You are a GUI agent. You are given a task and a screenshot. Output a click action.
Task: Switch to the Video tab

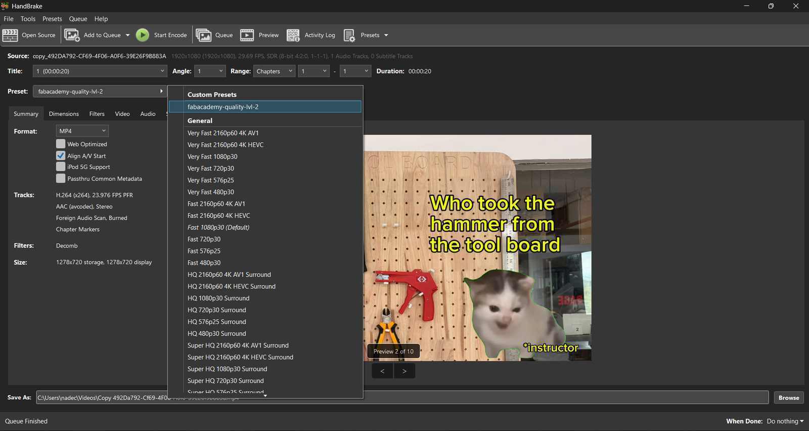click(122, 114)
